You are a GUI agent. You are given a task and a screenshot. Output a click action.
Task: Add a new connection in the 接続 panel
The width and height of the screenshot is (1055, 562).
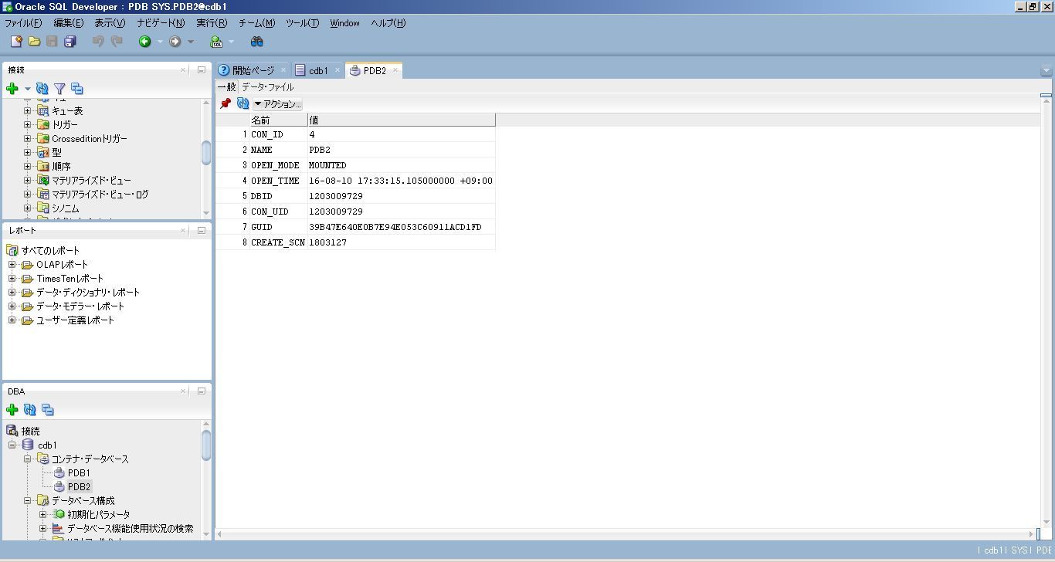click(x=12, y=89)
